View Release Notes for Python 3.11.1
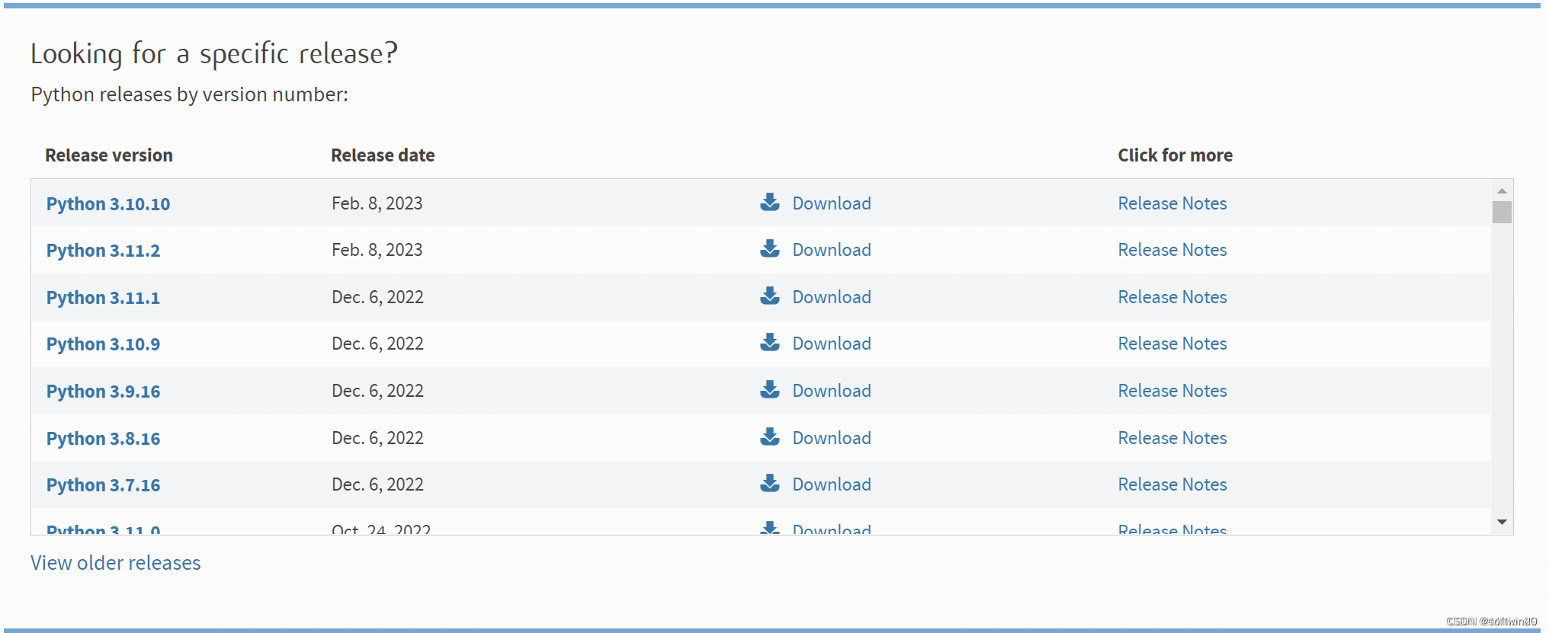Image resolution: width=1549 pixels, height=633 pixels. coord(1172,297)
